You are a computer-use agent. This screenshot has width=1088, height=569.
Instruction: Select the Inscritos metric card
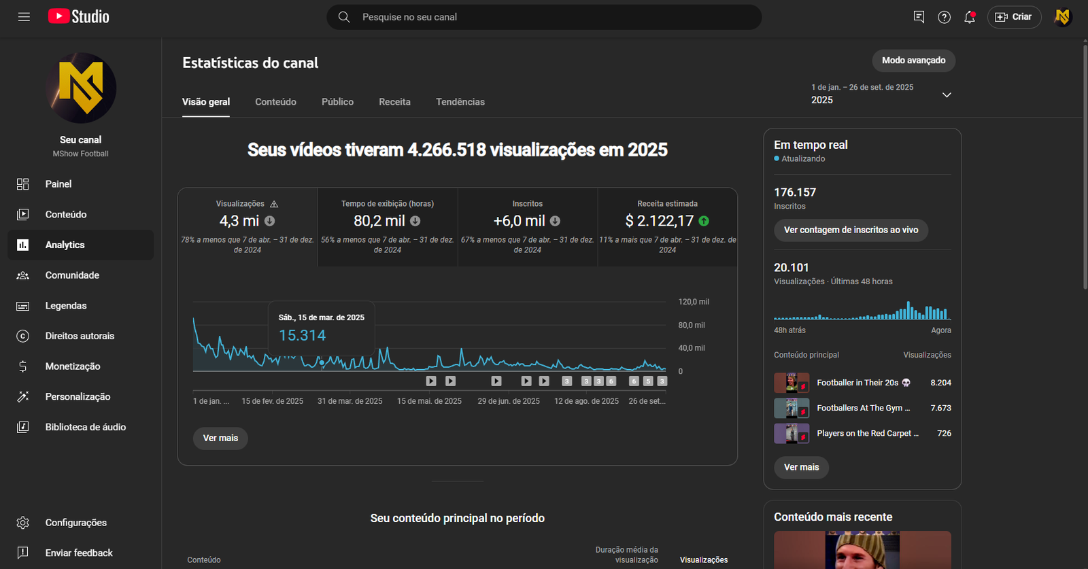click(x=527, y=227)
